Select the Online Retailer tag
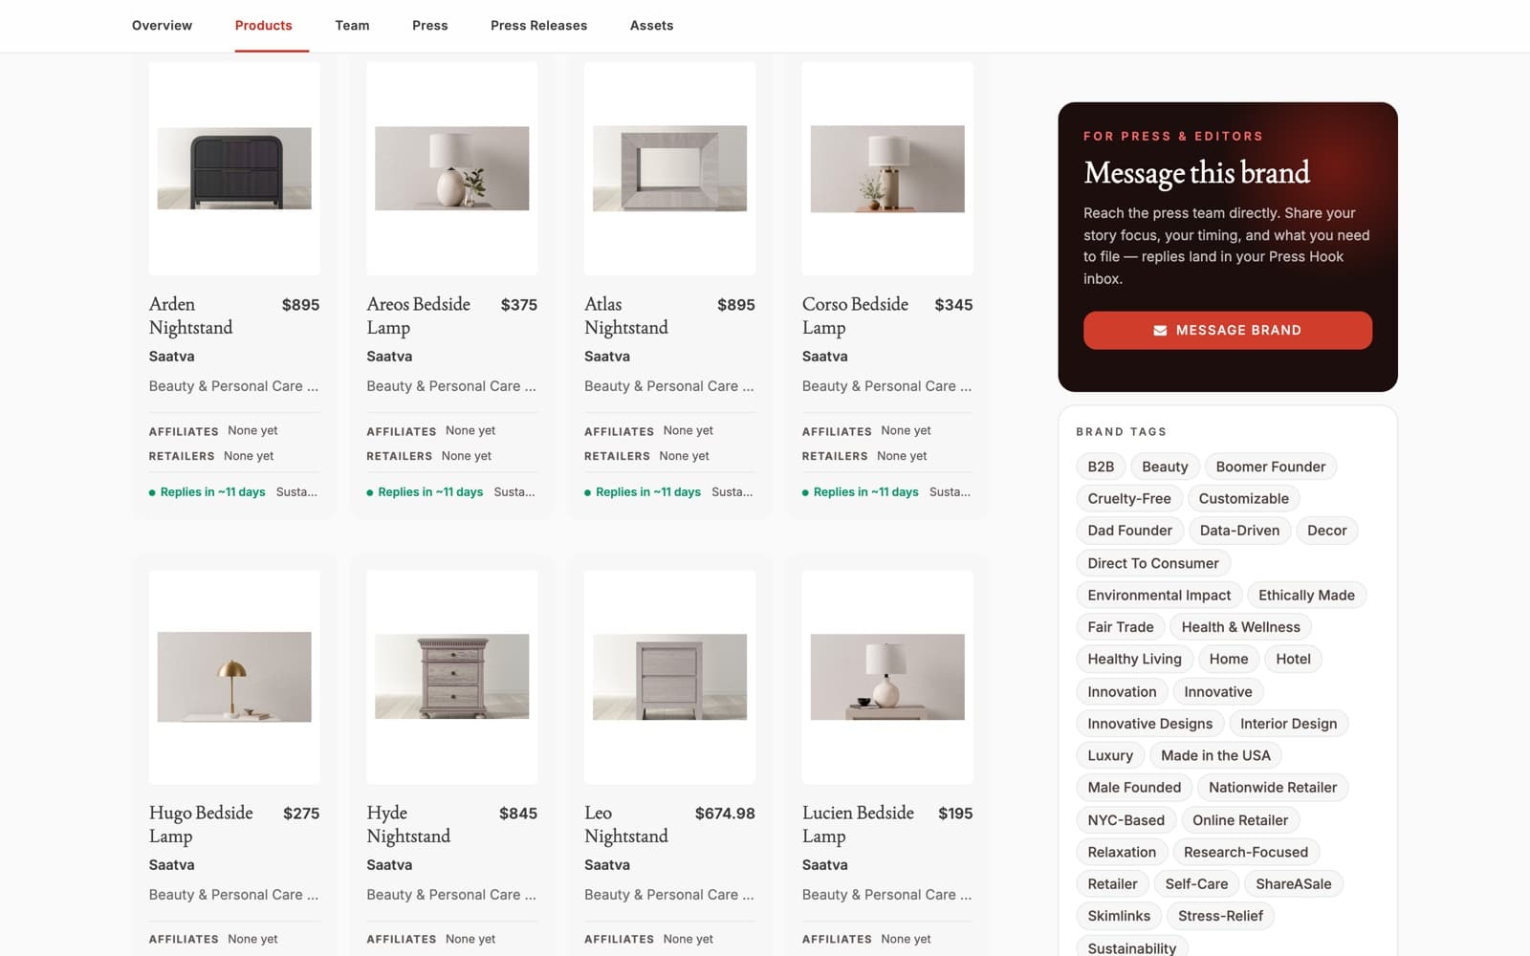 1240,820
